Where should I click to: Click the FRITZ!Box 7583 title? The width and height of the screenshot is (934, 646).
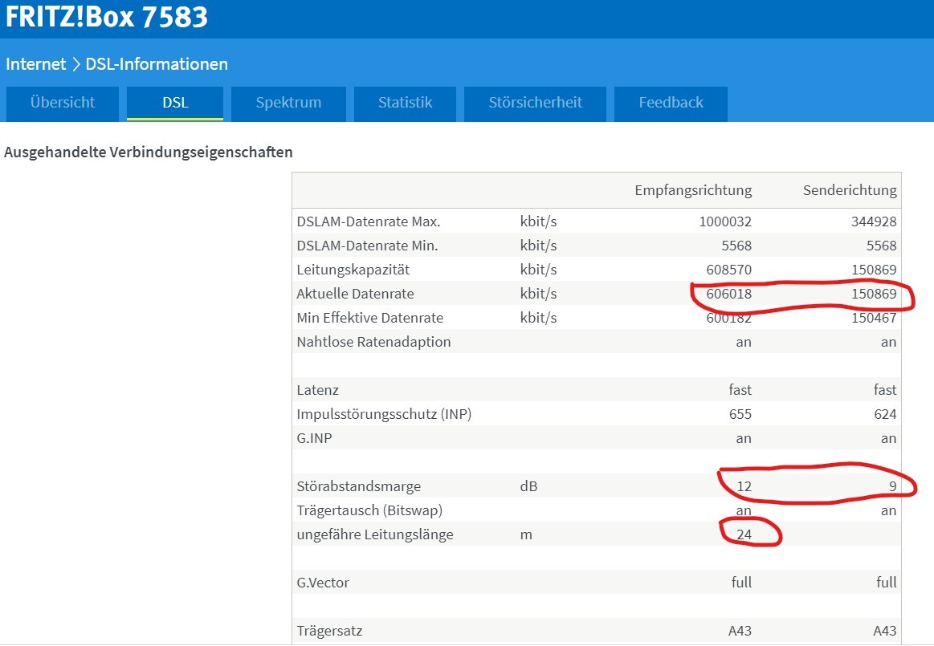[x=107, y=18]
